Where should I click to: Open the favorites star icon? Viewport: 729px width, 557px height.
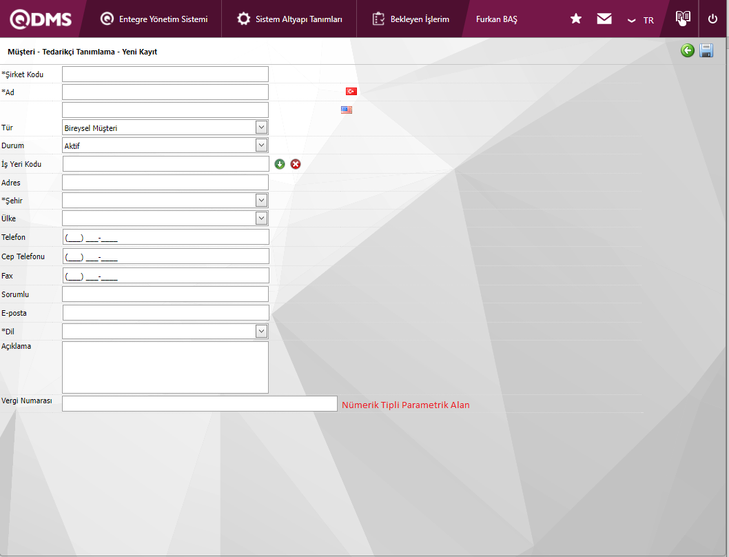coord(575,19)
